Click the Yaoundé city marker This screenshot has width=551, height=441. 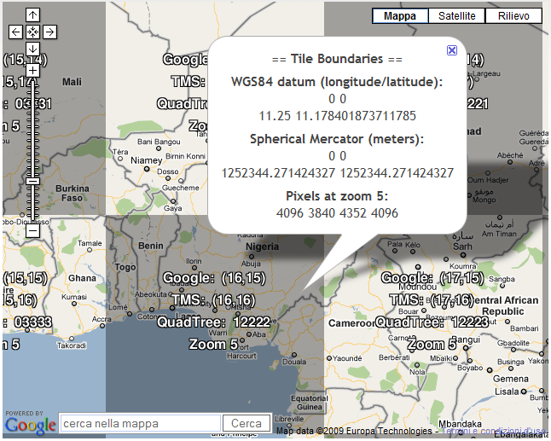329,358
